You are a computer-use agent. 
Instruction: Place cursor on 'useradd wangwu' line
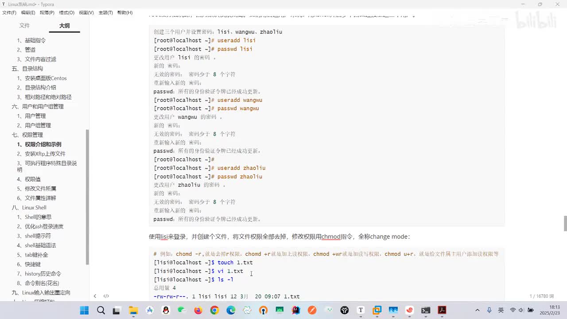point(208,100)
